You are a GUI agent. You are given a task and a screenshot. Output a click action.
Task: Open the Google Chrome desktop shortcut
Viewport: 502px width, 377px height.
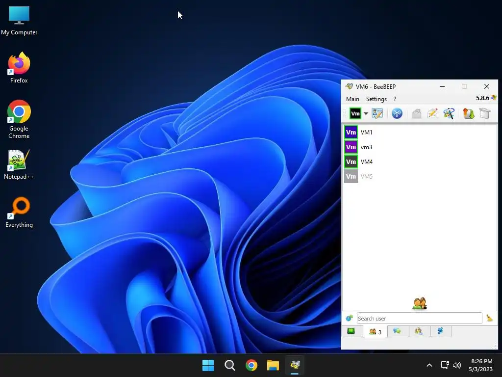[x=19, y=119]
